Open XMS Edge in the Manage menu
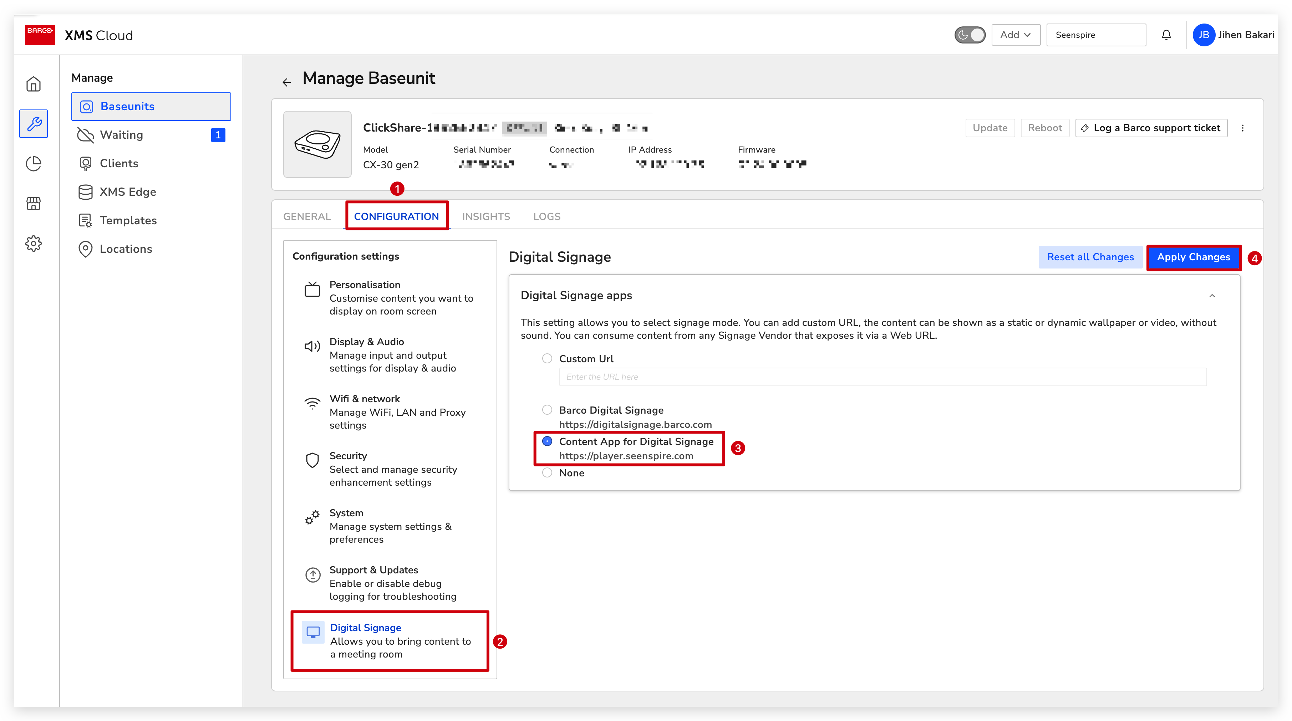Screen dimensions: 1292x721 point(151,192)
